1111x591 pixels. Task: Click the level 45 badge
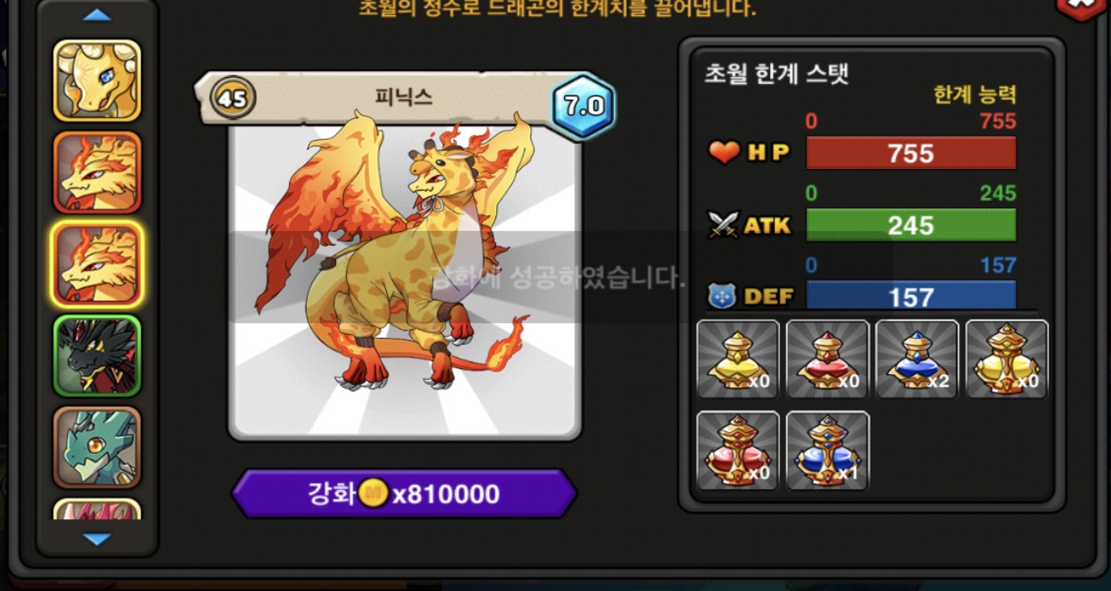pos(233,99)
